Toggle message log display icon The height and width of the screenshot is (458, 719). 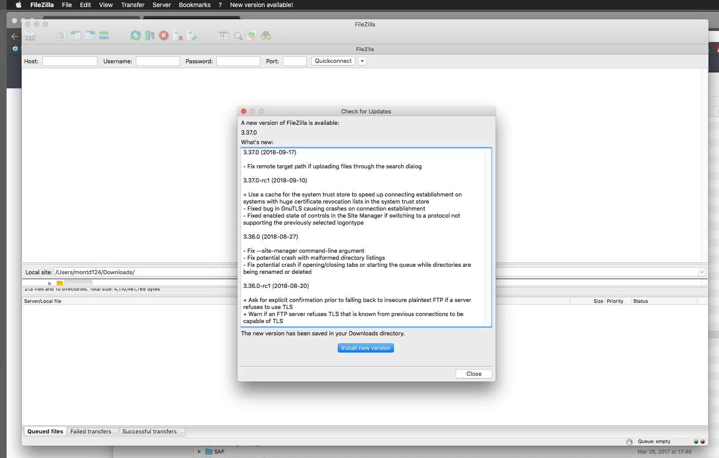pos(62,36)
